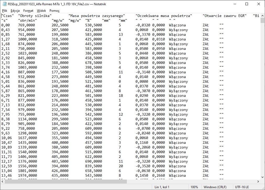Click the time value 5,01
Screen dimensions: 265x190
pos(6,82)
